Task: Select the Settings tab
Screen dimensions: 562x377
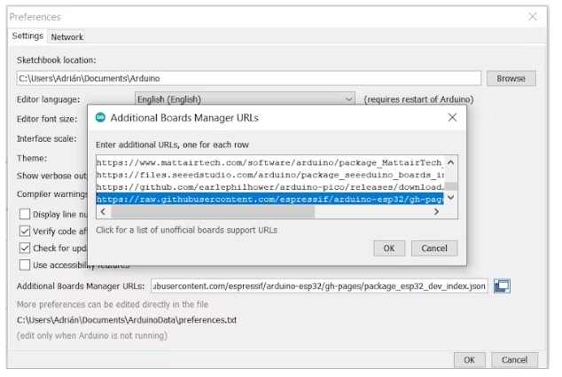Action: tap(27, 36)
